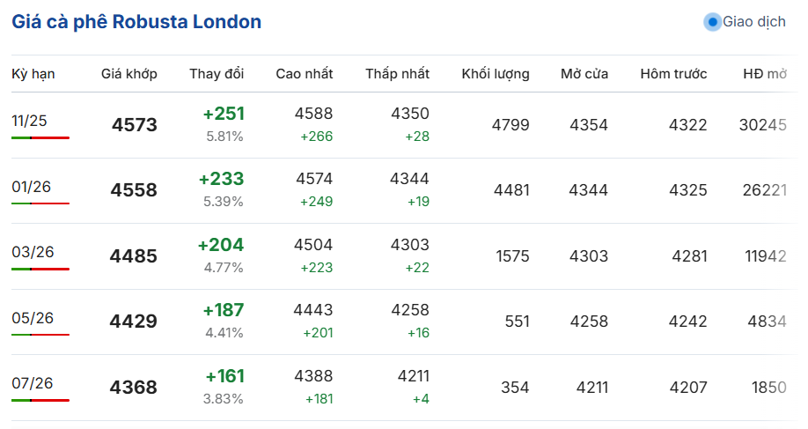This screenshot has height=429, width=808.
Task: Click the Thấp nhất column header
Action: pyautogui.click(x=398, y=74)
